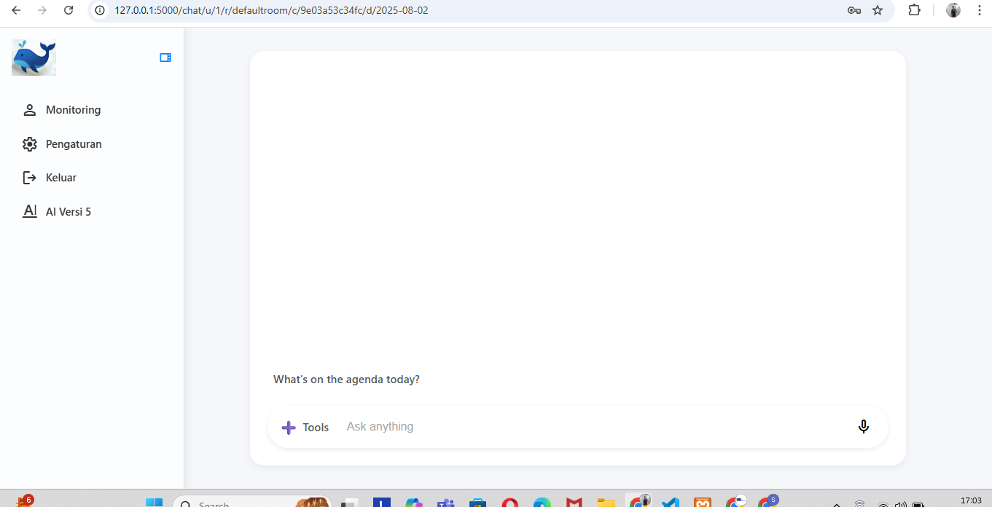Reload the chat page
This screenshot has height=507, width=992.
point(69,10)
